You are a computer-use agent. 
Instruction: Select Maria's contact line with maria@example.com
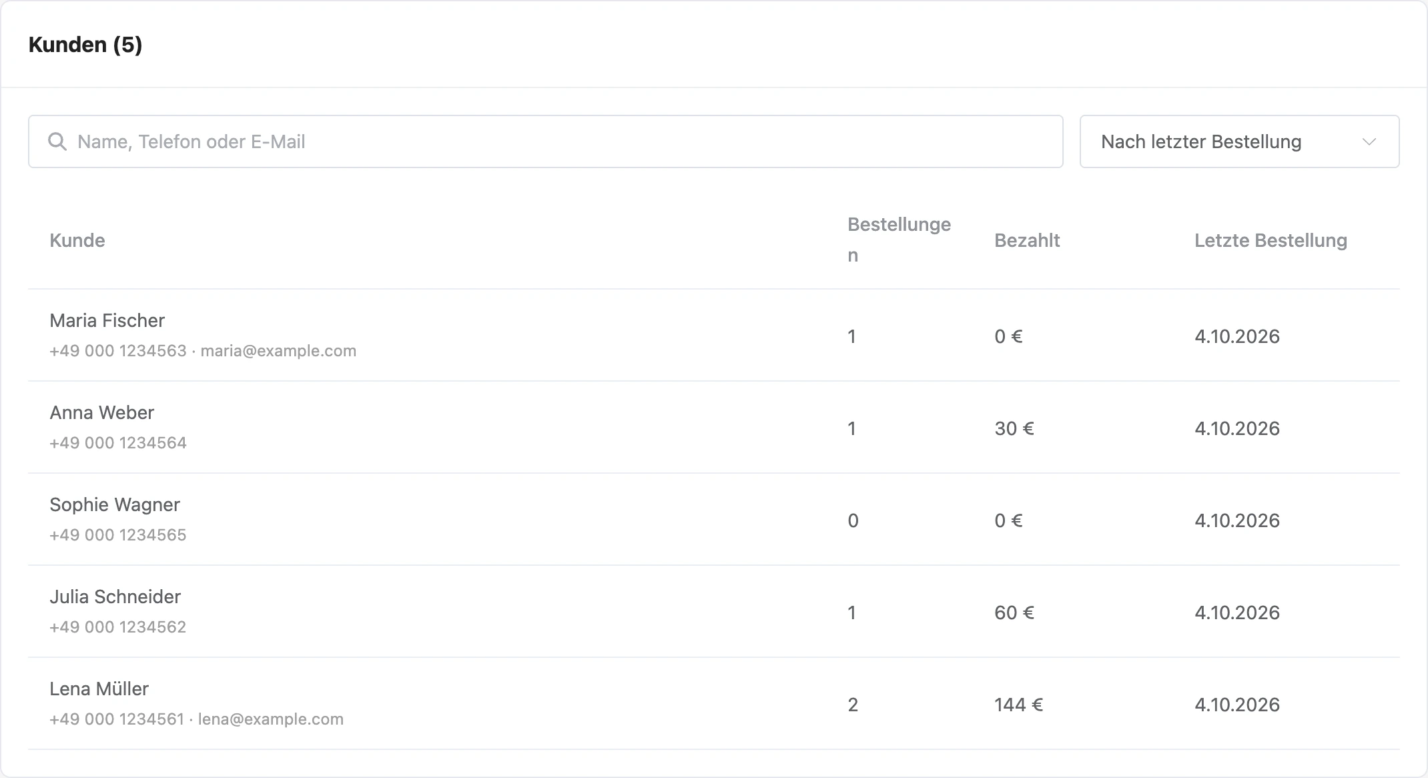click(203, 351)
